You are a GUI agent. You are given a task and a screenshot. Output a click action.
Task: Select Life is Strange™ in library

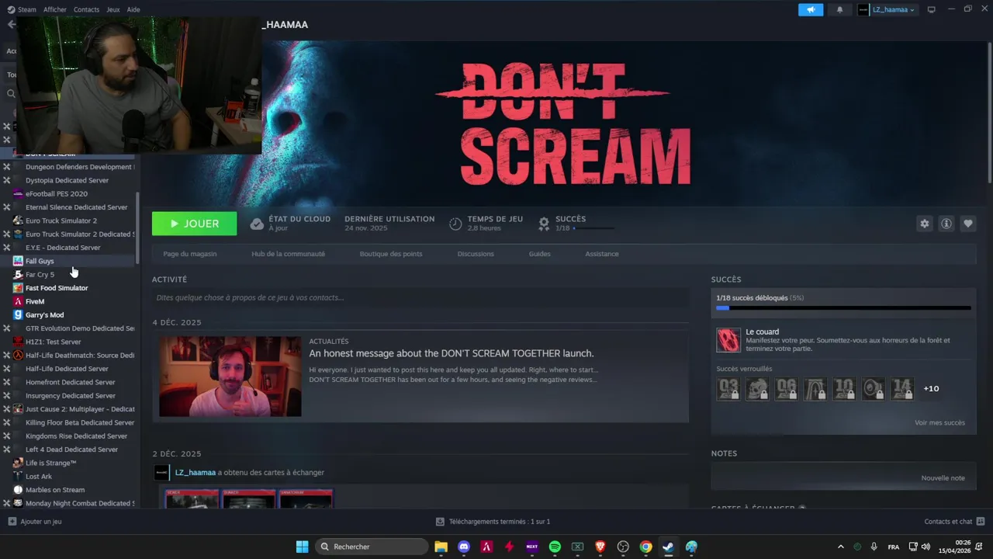click(x=51, y=463)
